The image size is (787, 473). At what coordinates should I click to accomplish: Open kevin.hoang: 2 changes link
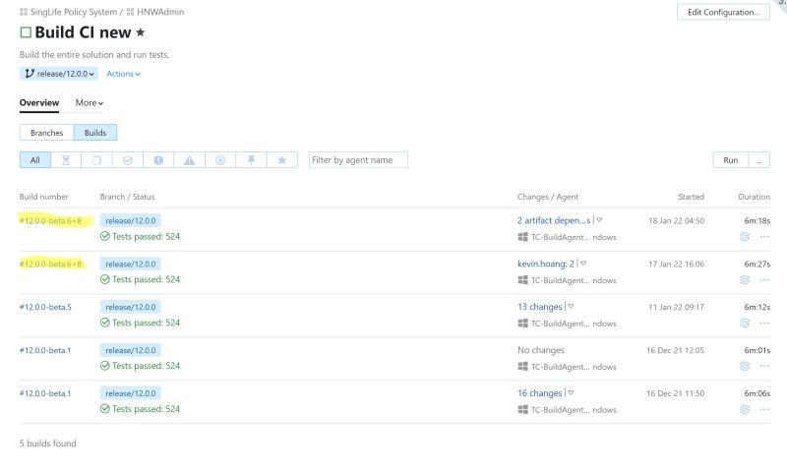pyautogui.click(x=546, y=264)
